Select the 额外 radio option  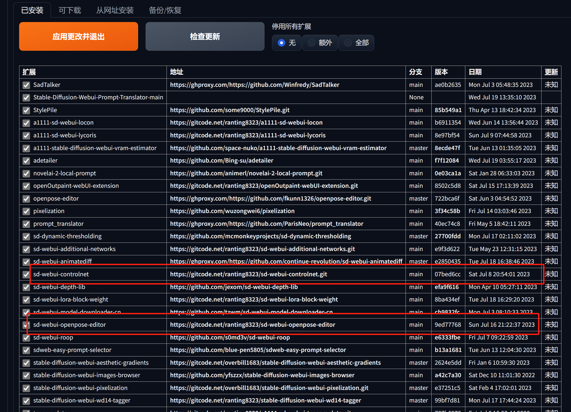[320, 43]
